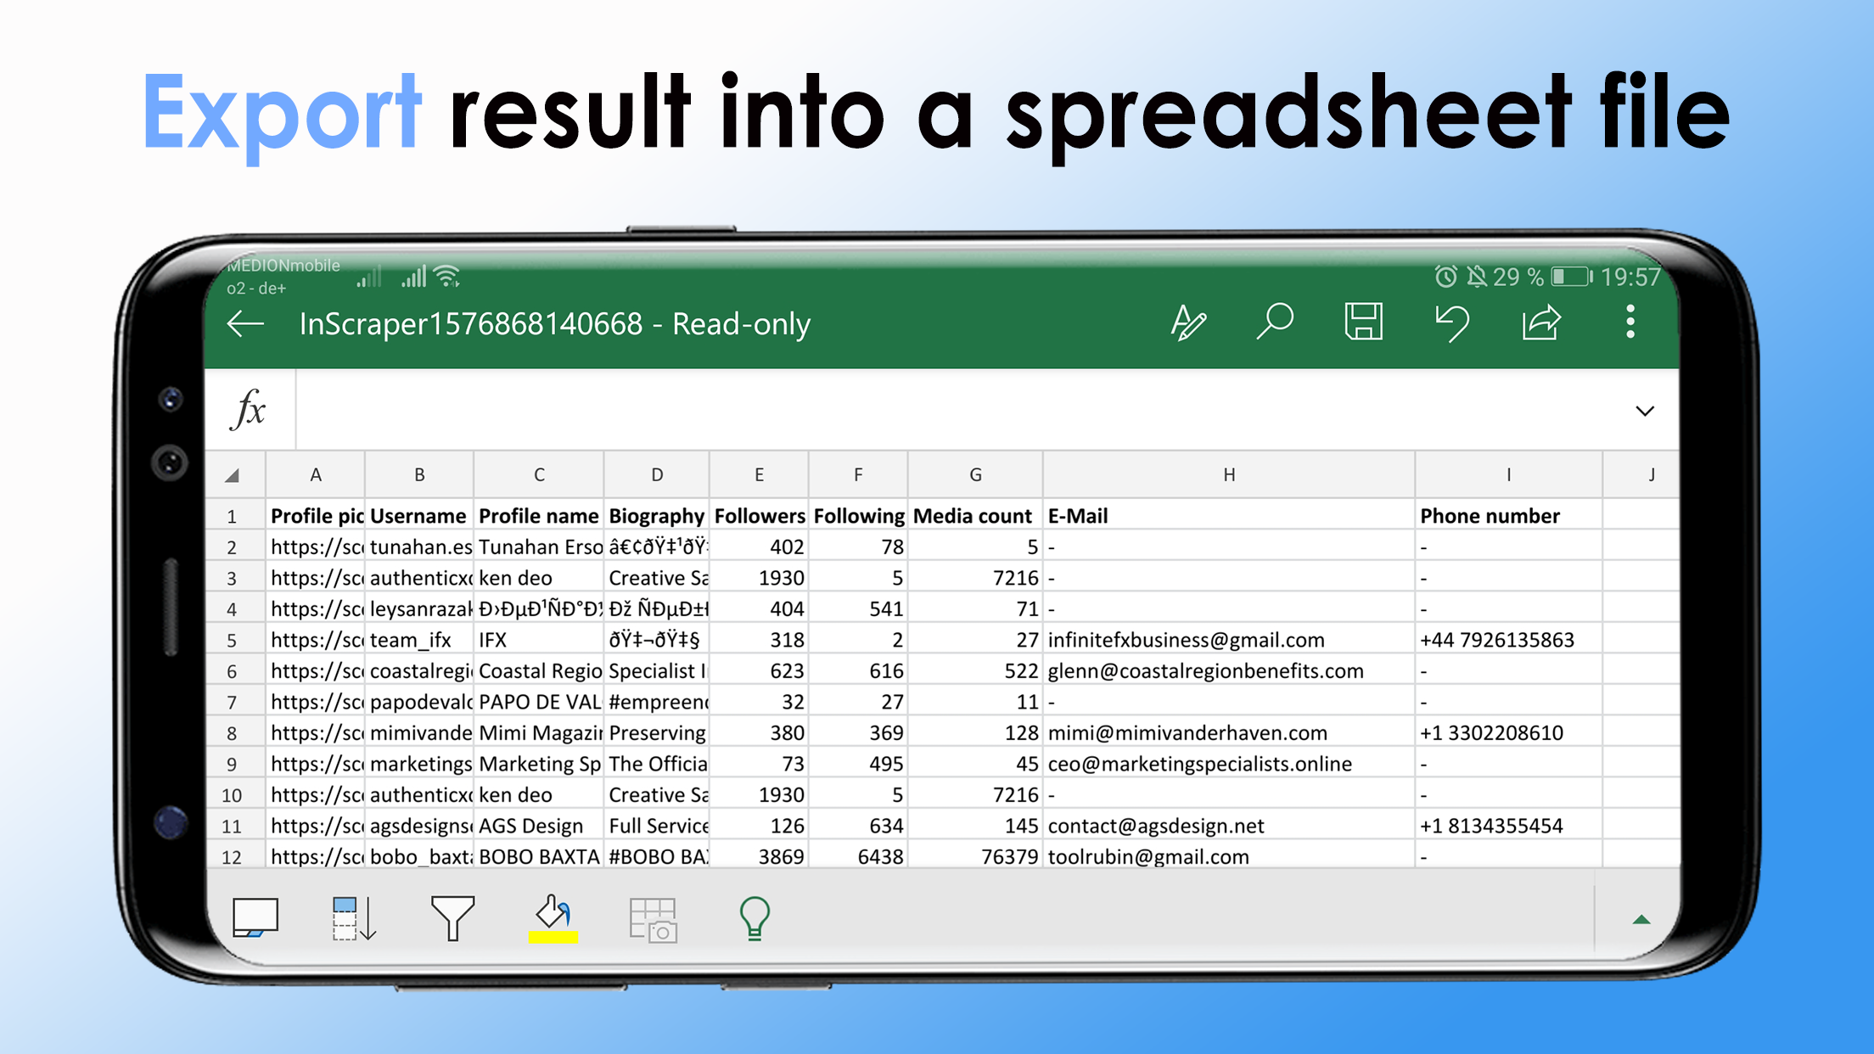Select the 'Profile pic' header cell
Viewport: 1874px width, 1054px height.
click(316, 516)
